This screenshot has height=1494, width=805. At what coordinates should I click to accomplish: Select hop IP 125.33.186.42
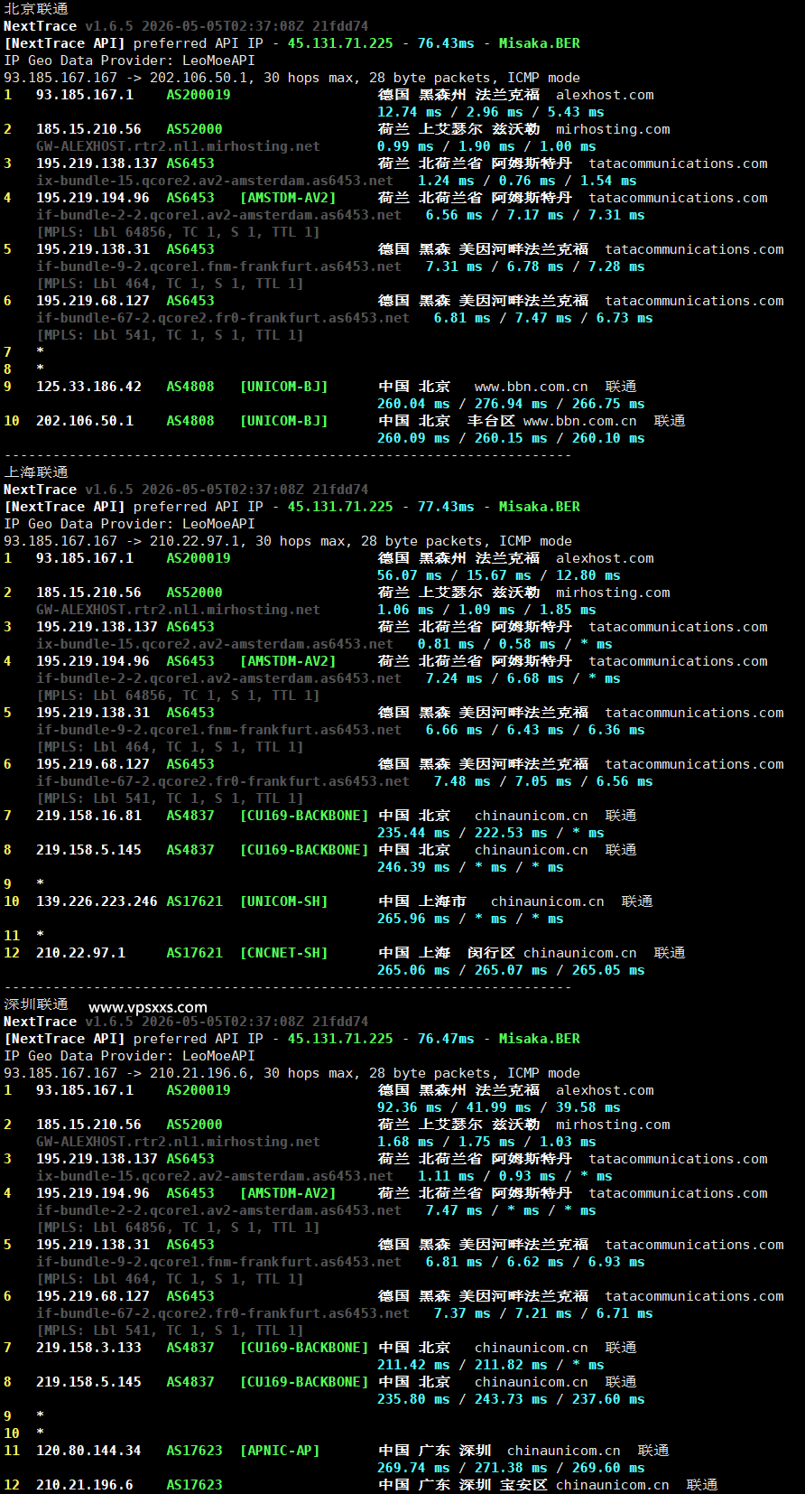[88, 387]
